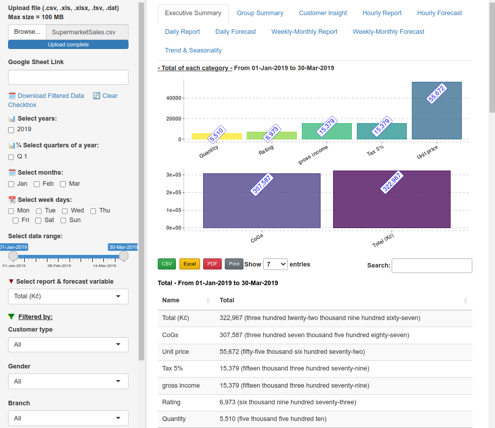The height and width of the screenshot is (428, 495).
Task: Click the calendar icon beside Select week days
Action: click(x=12, y=200)
